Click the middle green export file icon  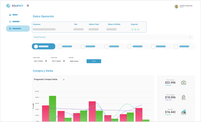point(135,30)
